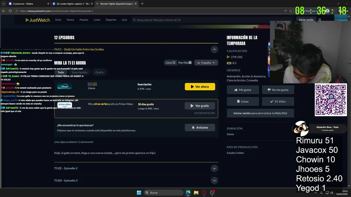Image resolution: width=351 pixels, height=197 pixels.
Task: Switch to Lista view
Action: 170,63
